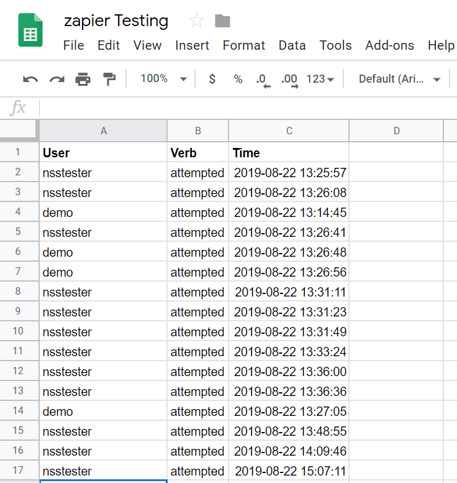The width and height of the screenshot is (457, 483).
Task: Open the Default (Arial) font dropdown
Action: (399, 79)
